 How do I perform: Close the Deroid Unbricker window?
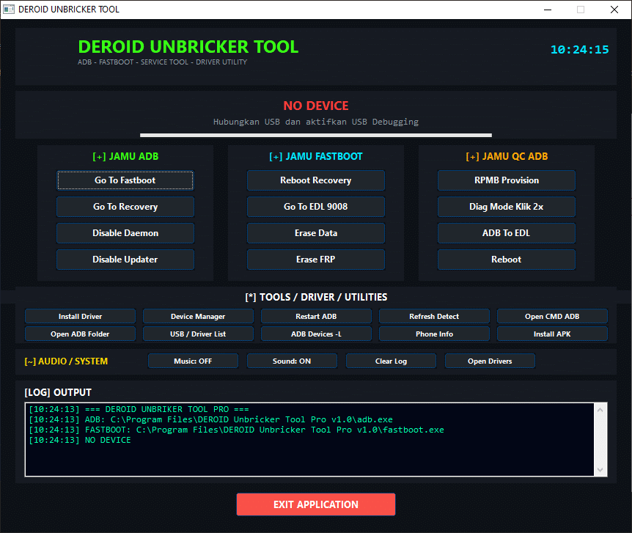[614, 10]
